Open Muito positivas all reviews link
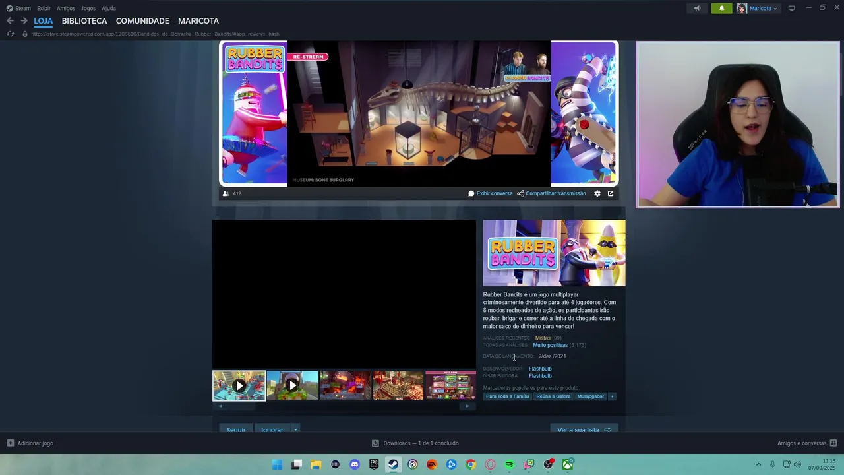 click(x=550, y=345)
